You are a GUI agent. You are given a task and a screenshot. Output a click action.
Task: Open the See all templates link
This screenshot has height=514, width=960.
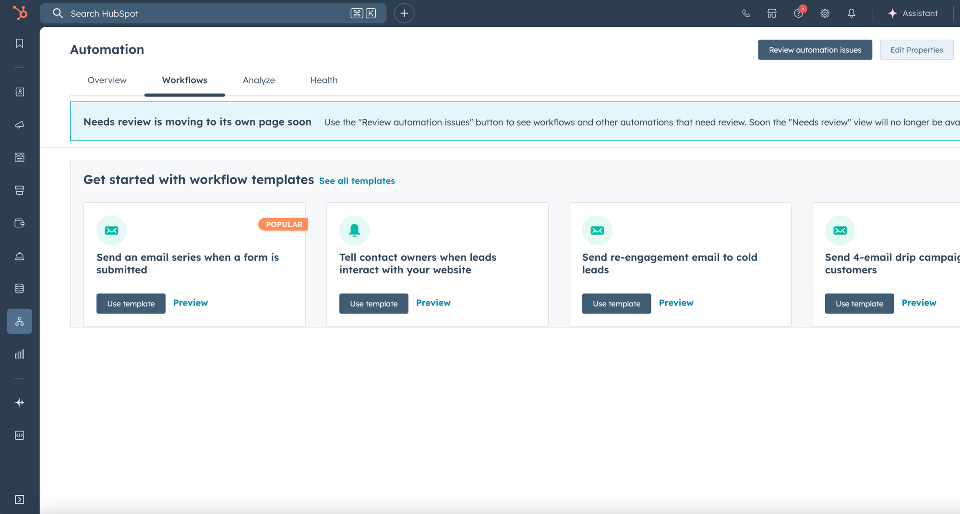(x=357, y=181)
